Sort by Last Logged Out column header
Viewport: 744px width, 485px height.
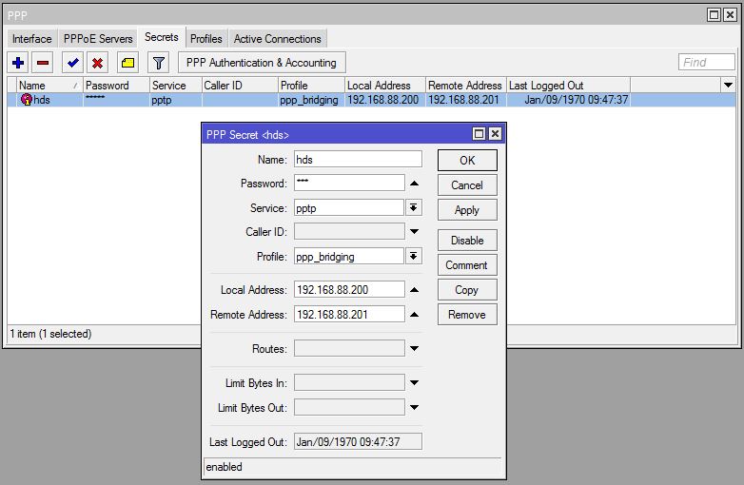tap(568, 86)
